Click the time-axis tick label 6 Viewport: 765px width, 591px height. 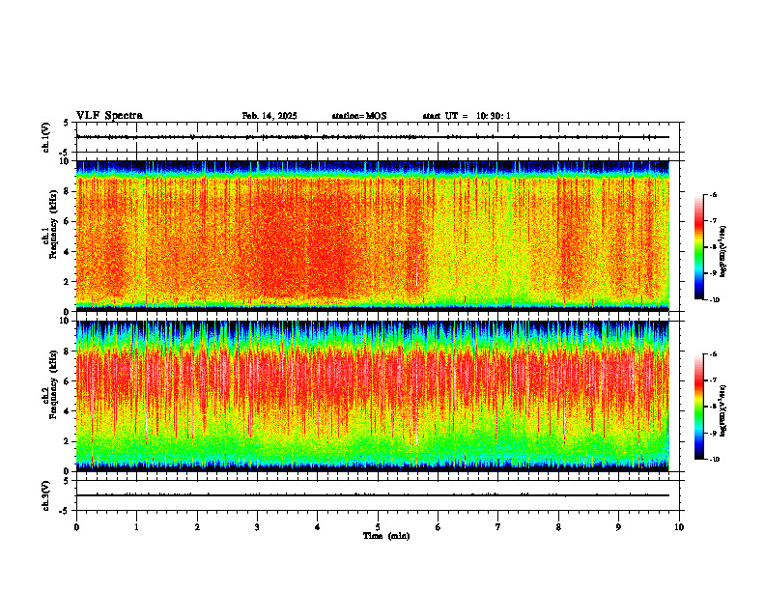[x=439, y=527]
